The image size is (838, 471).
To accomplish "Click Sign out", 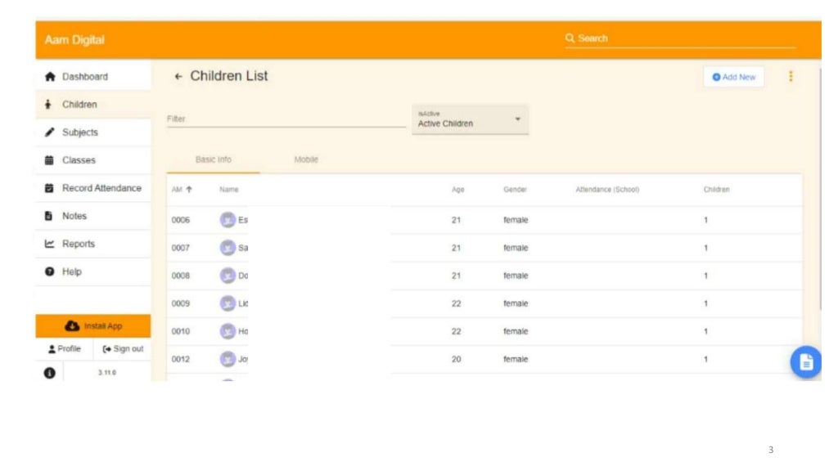I will [x=123, y=348].
